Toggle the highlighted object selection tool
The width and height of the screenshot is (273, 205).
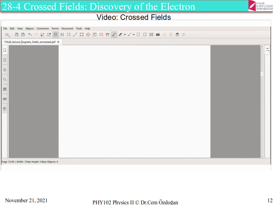tap(56, 35)
